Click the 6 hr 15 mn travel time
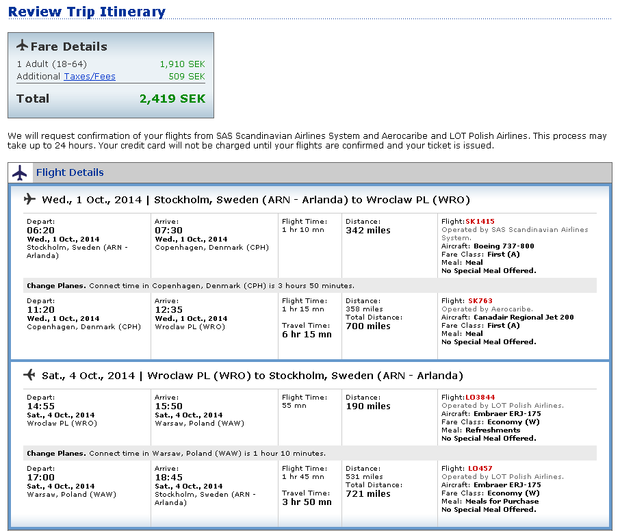This screenshot has height=531, width=620. tap(307, 335)
